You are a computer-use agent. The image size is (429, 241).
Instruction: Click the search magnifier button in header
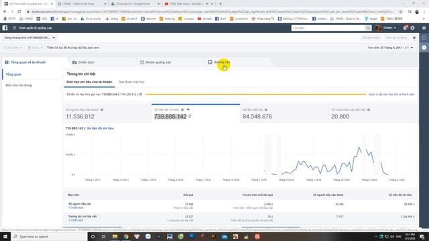tap(368, 28)
